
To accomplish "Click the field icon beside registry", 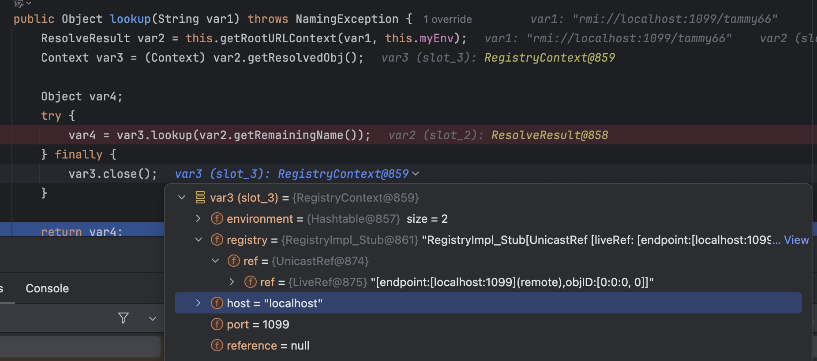I will point(217,240).
